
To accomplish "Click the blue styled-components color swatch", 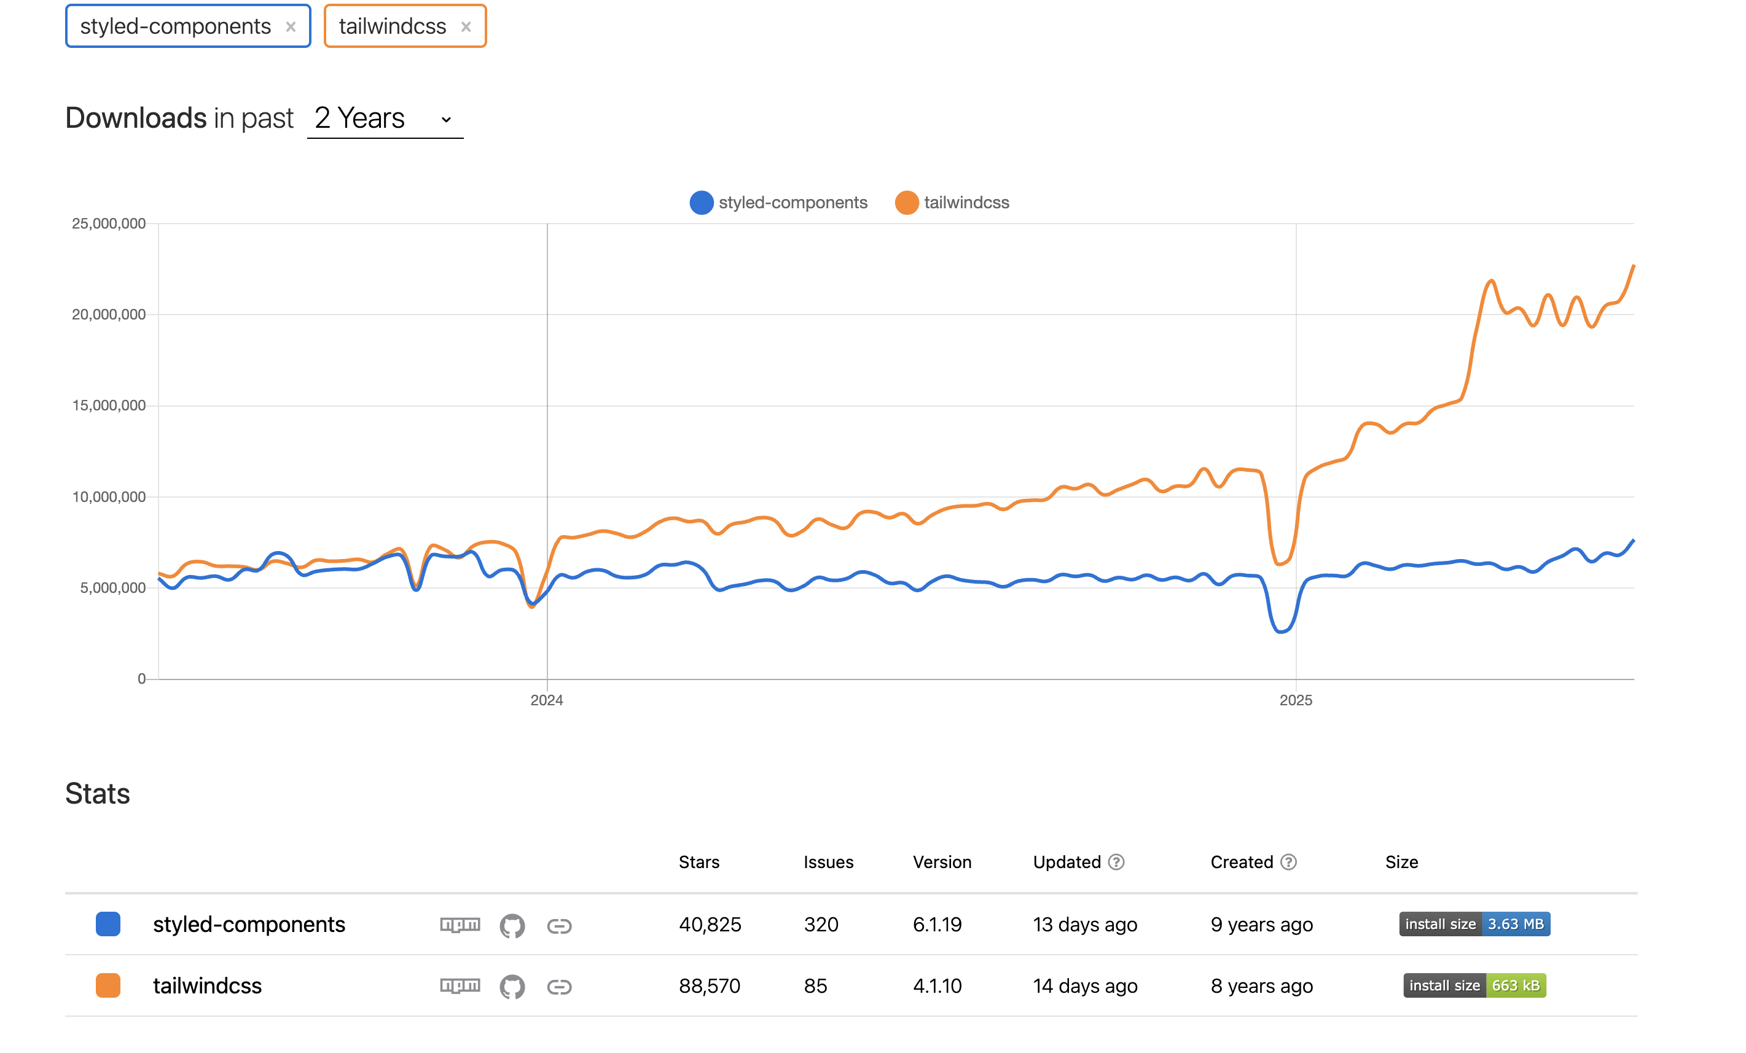I will [x=108, y=924].
